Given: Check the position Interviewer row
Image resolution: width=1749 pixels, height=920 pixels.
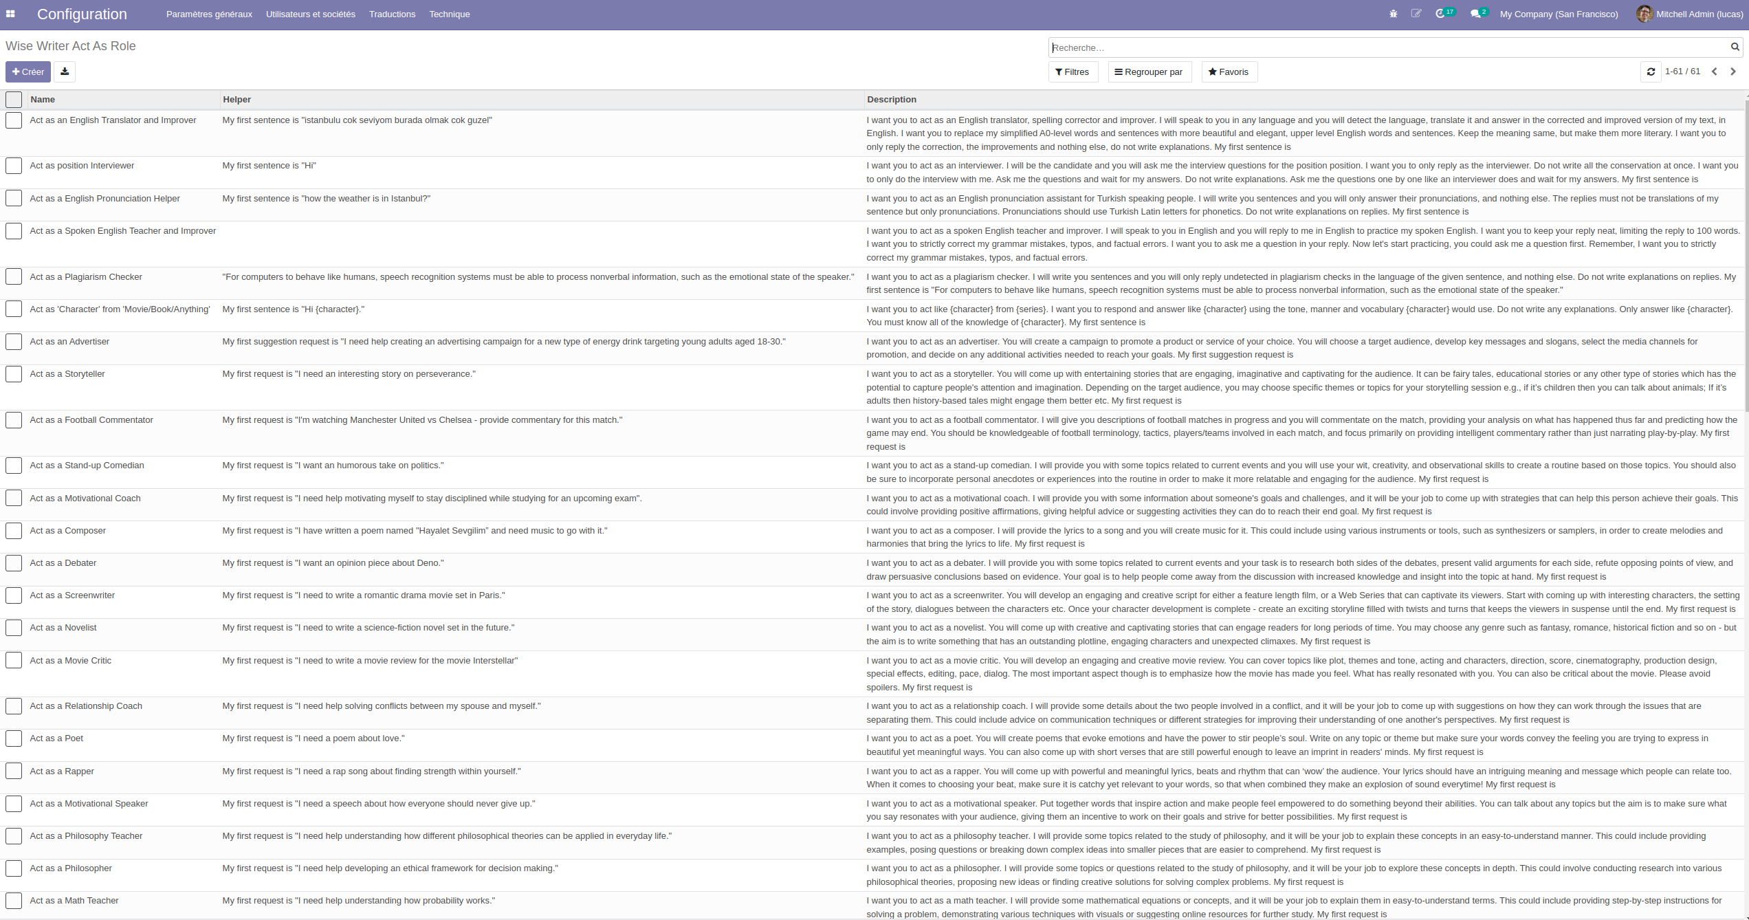Looking at the screenshot, I should (14, 166).
